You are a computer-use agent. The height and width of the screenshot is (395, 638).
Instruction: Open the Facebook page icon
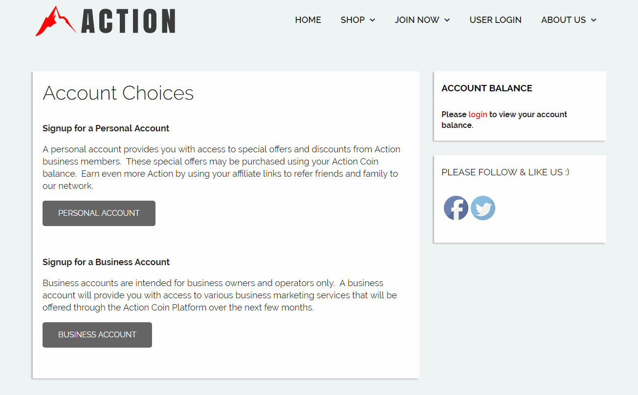[456, 208]
